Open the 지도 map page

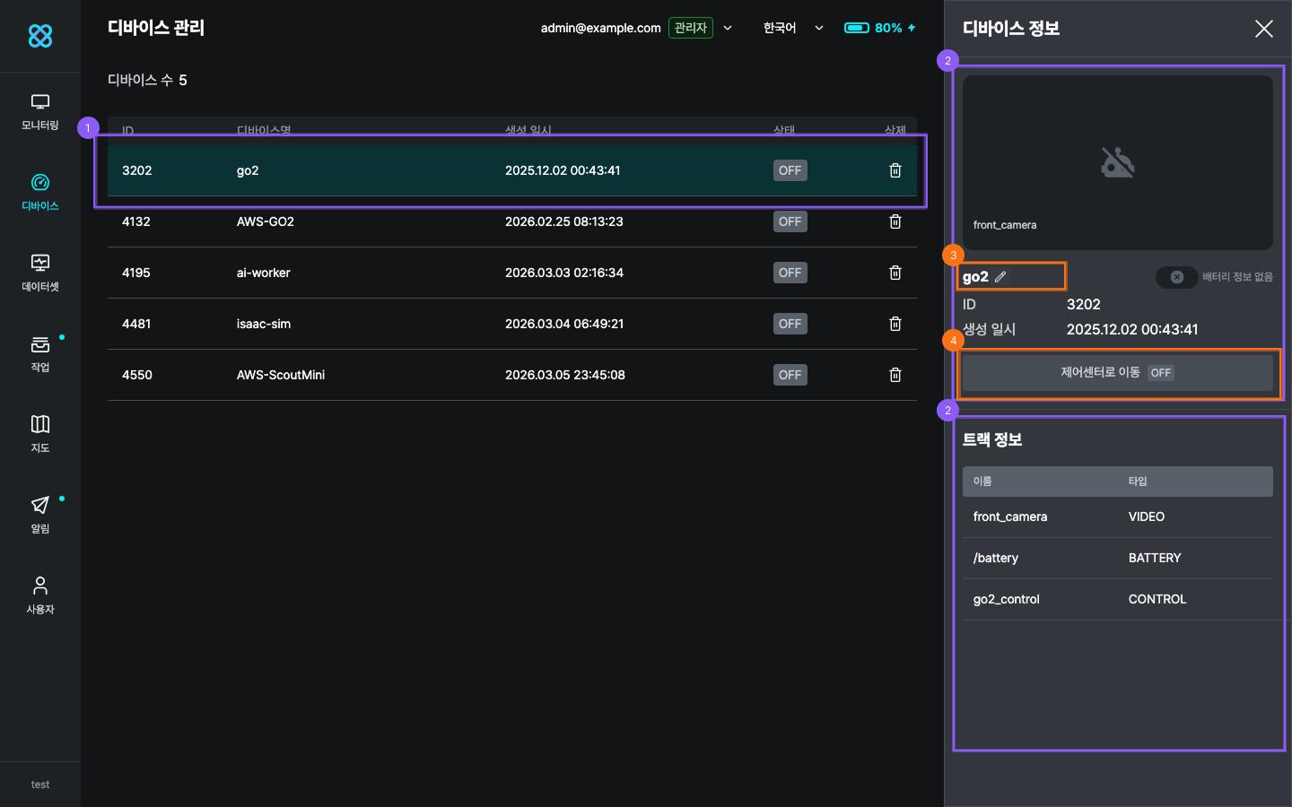click(40, 434)
